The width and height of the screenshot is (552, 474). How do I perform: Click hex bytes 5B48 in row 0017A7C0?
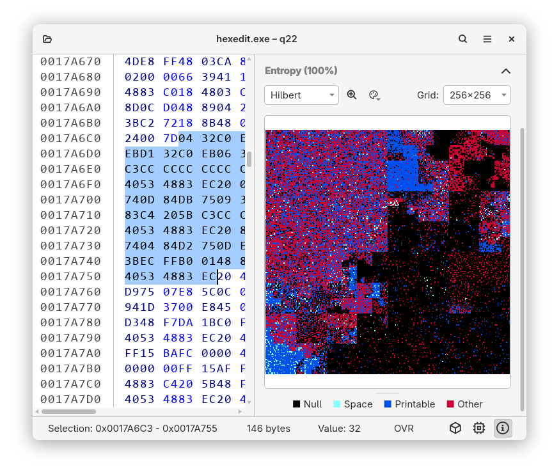(x=216, y=384)
